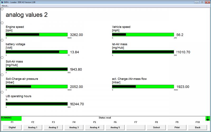The height and width of the screenshot is (132, 211).
Task: Open the Analog 1 page
Action: [x=33, y=127]
